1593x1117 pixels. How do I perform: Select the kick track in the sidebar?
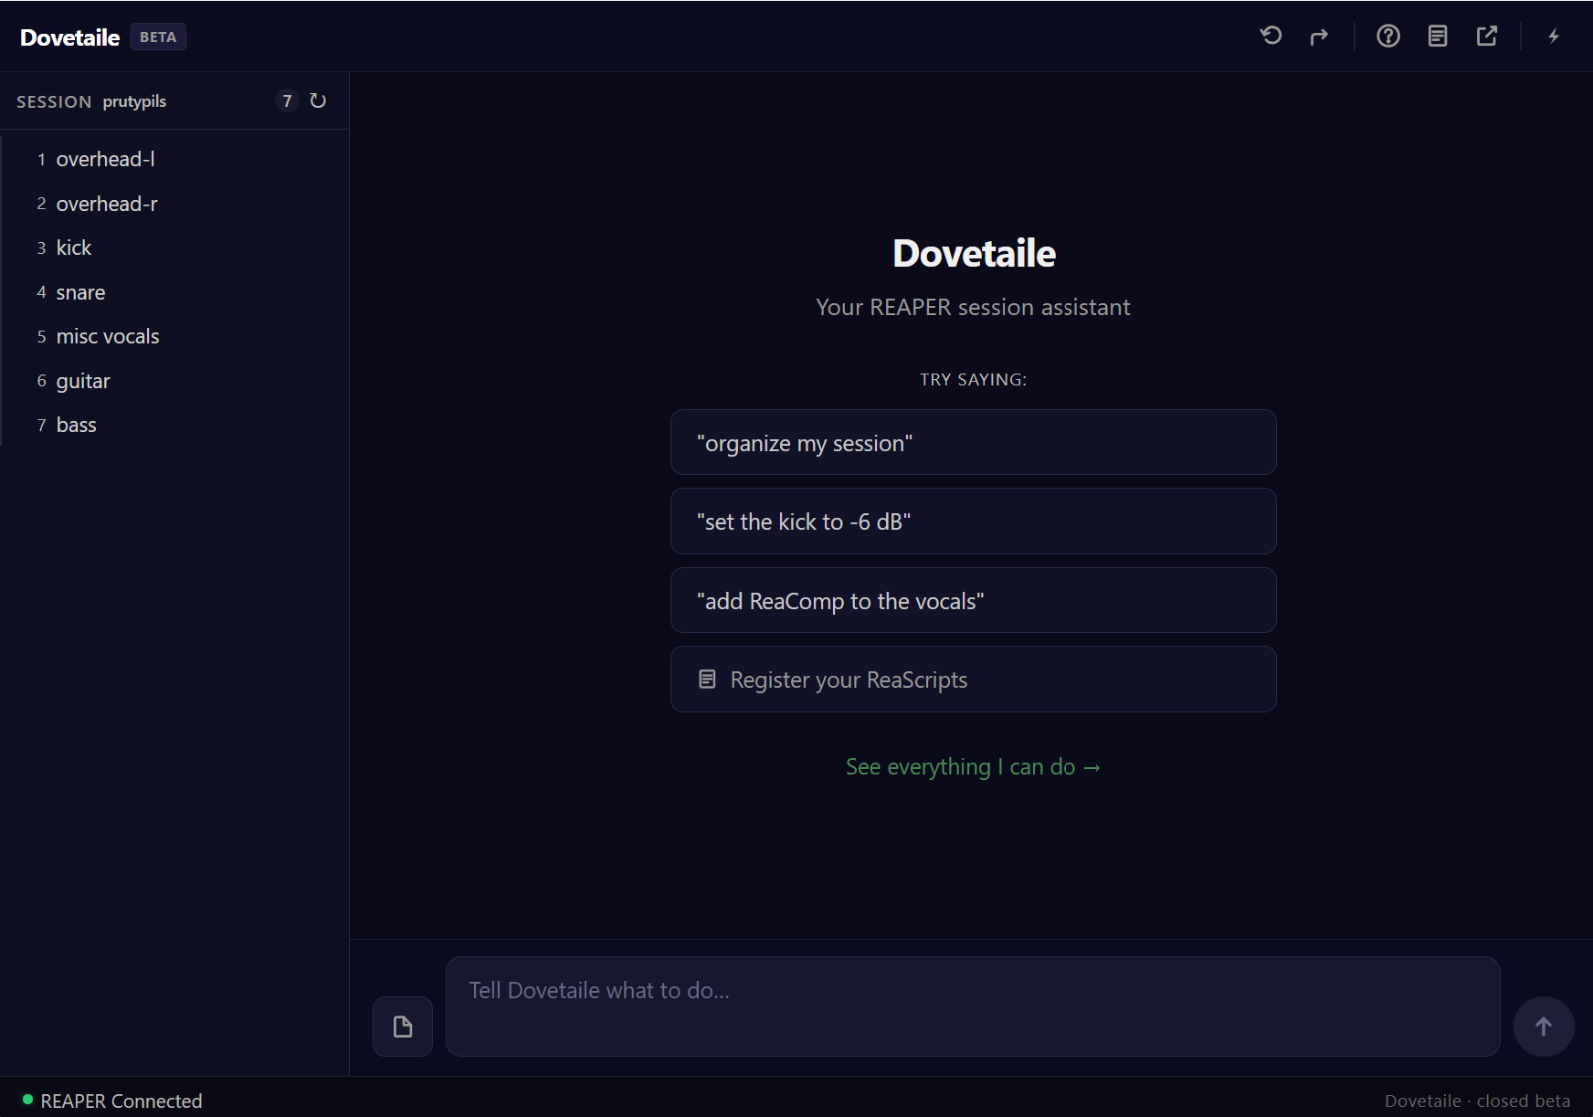(x=73, y=247)
